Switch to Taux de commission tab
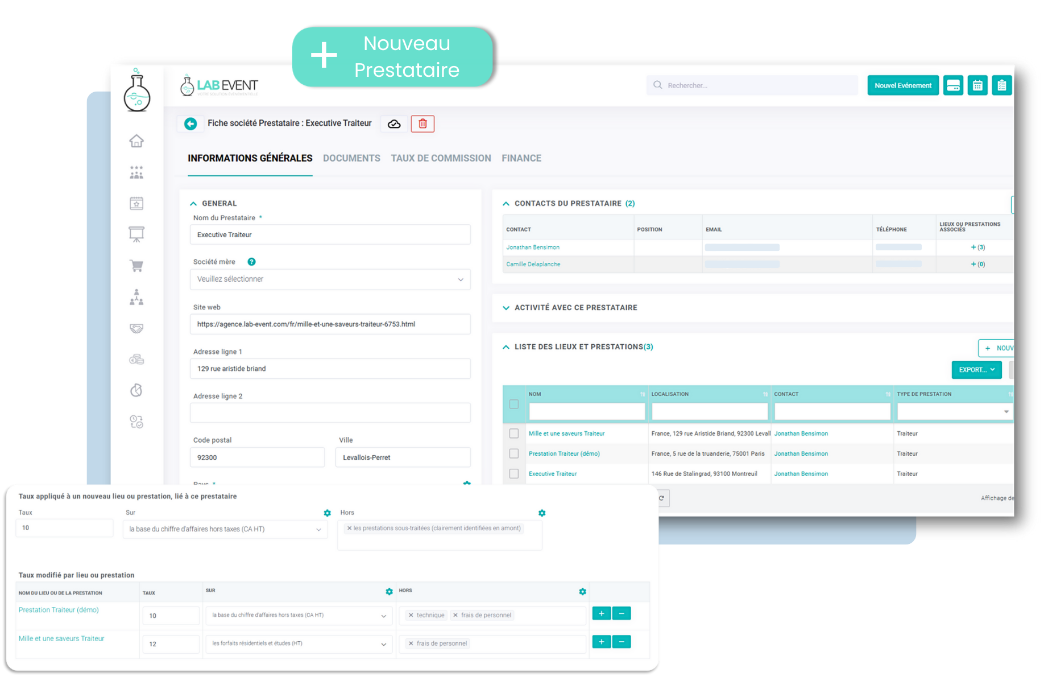 click(x=441, y=158)
